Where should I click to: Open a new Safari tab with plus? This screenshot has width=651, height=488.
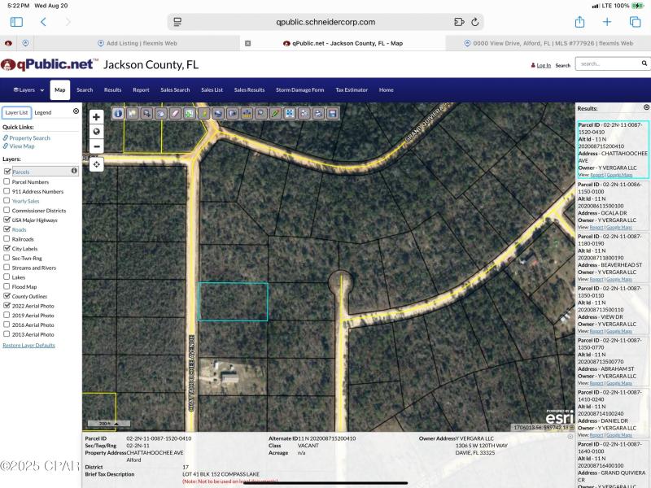tap(607, 22)
